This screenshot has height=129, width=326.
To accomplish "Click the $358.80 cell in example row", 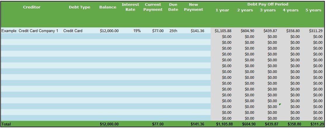I will click(293, 31).
